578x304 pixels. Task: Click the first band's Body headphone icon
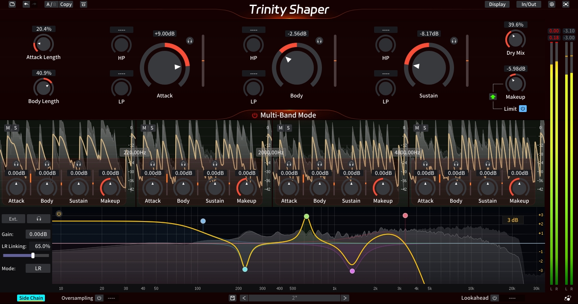(47, 164)
